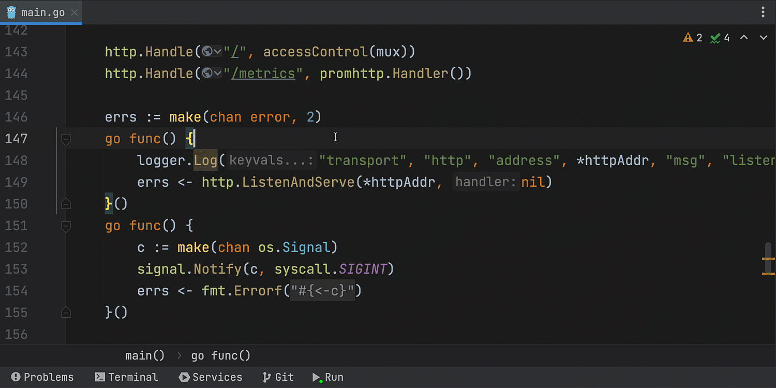Click the vertical scrollbar thumb

(x=768, y=258)
